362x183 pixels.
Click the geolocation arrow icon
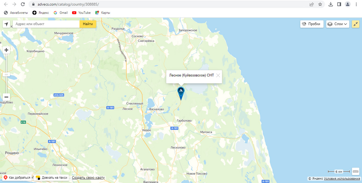point(7,24)
